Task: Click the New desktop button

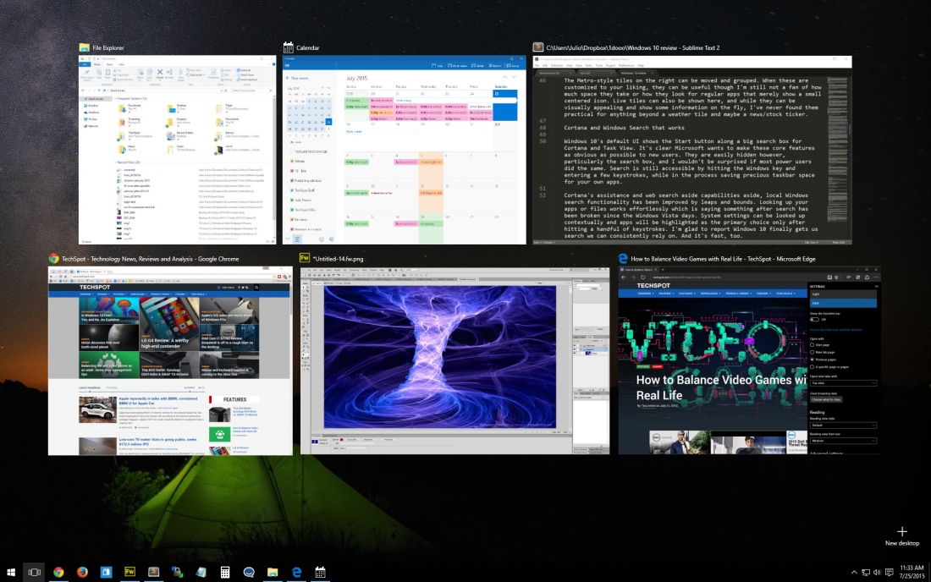Action: point(902,535)
